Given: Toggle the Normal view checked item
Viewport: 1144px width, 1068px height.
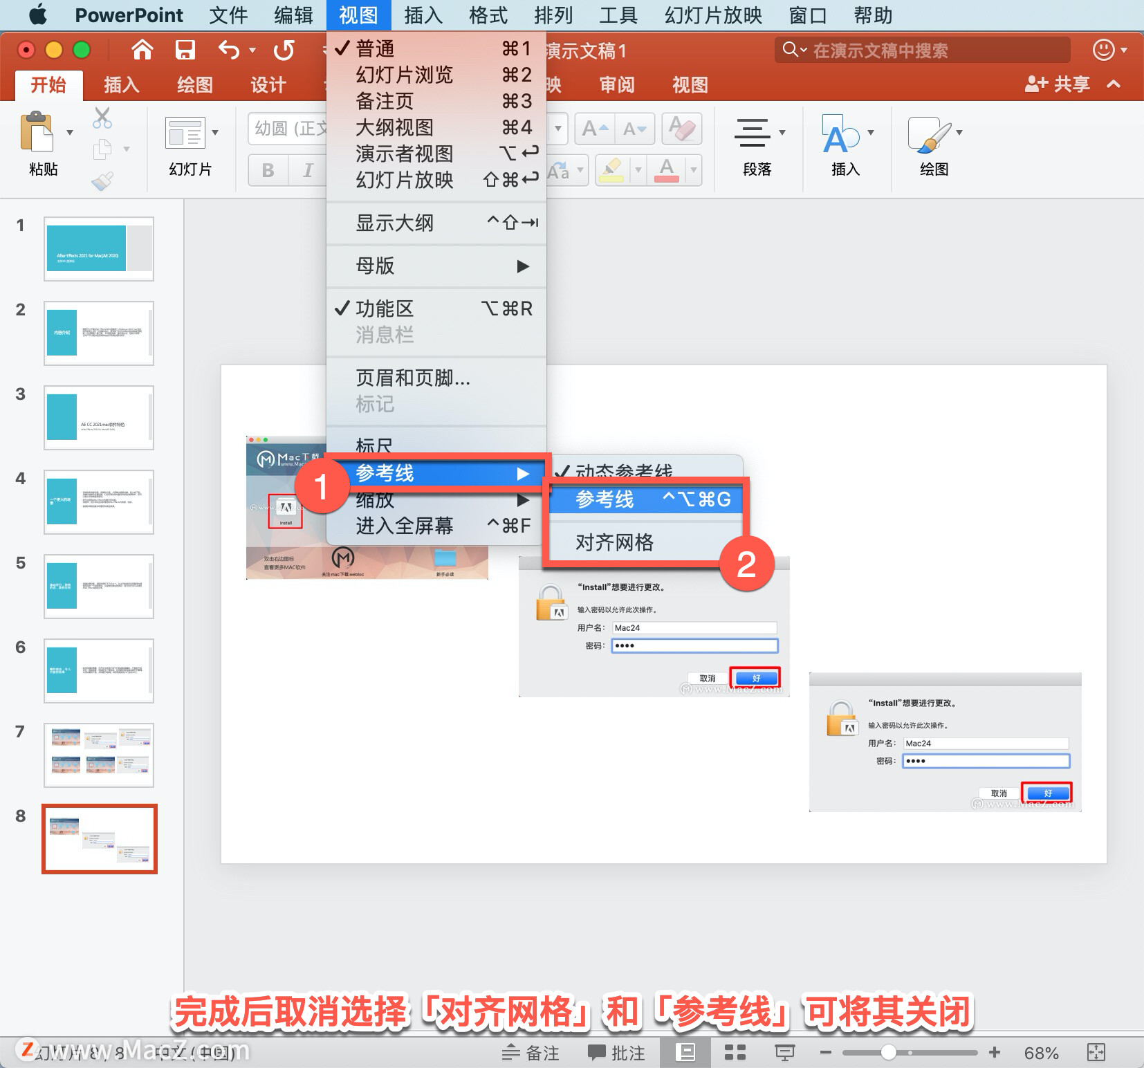Looking at the screenshot, I should coord(436,48).
